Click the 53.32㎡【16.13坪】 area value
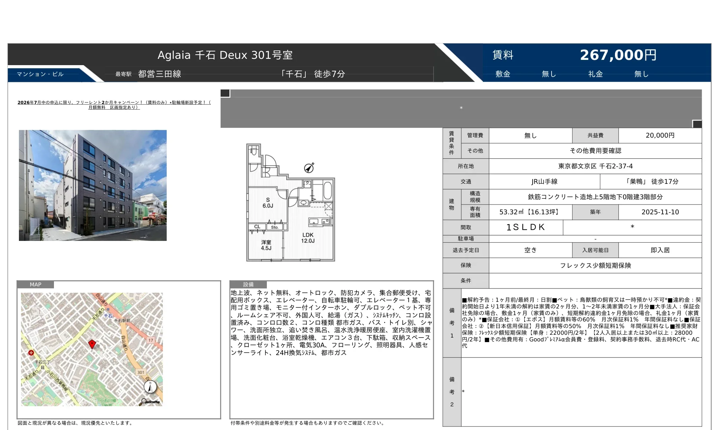This screenshot has width=720, height=430. [x=531, y=212]
